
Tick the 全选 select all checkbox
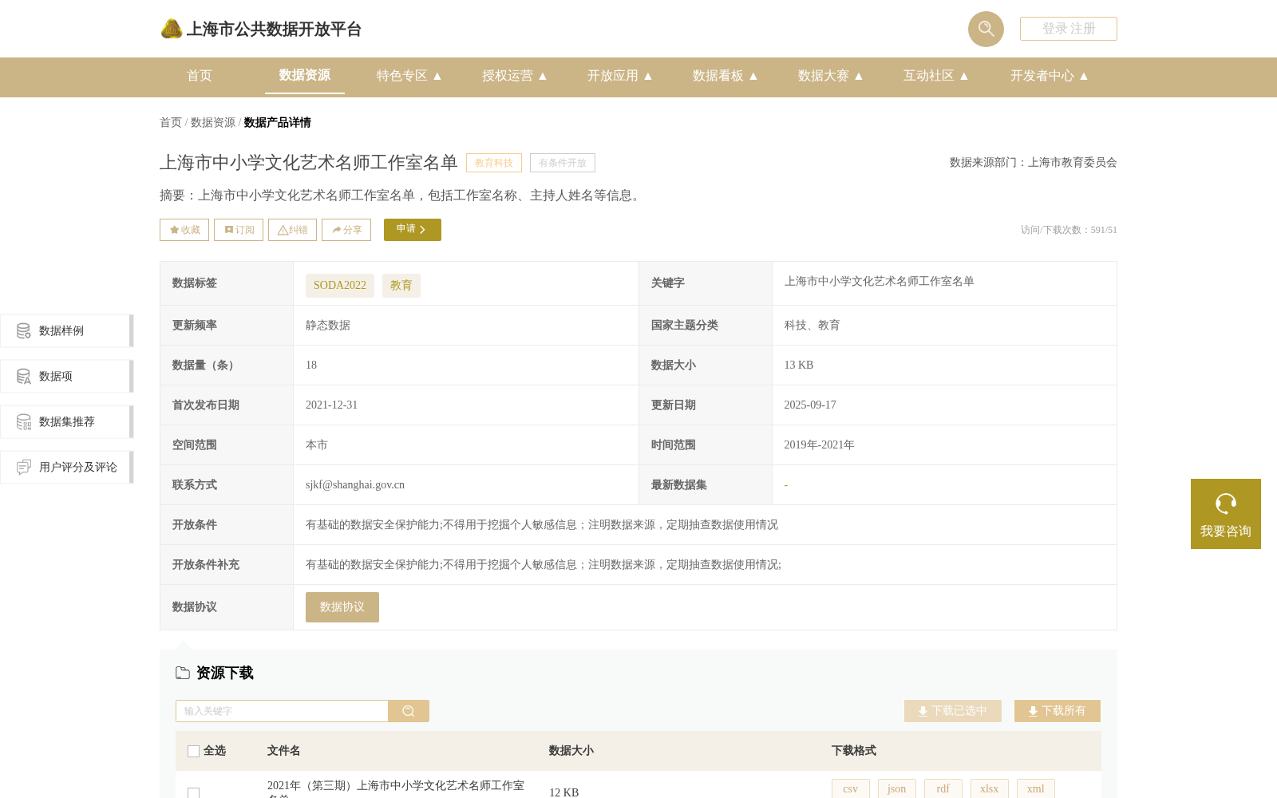193,751
